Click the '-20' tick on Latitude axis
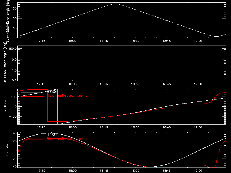231x173 pixels. tap(13, 159)
